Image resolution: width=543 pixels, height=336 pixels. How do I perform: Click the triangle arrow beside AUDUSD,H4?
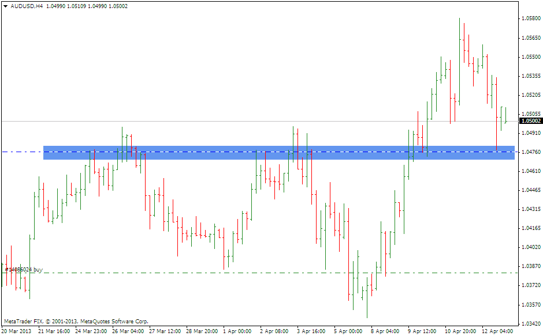pyautogui.click(x=5, y=6)
